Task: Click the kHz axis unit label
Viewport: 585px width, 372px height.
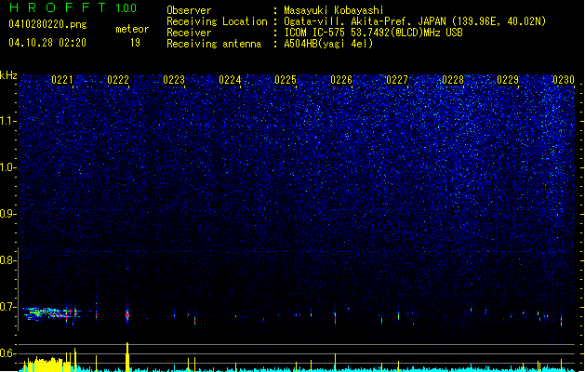Action: pos(8,75)
